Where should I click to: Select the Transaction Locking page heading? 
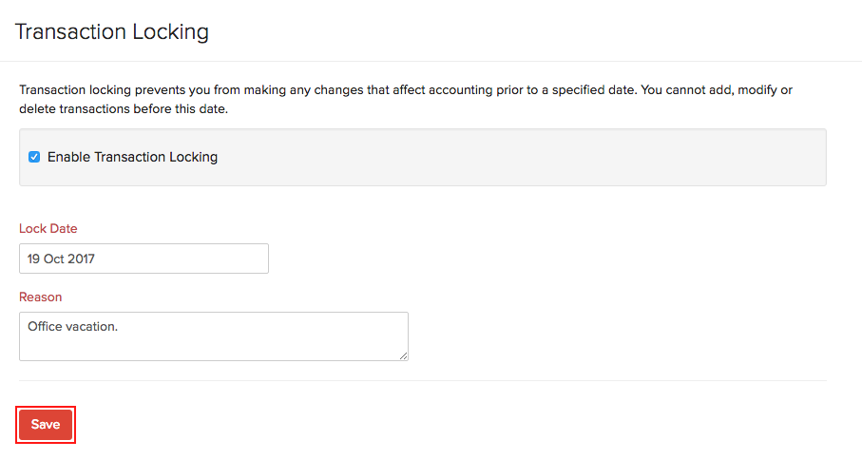[112, 32]
